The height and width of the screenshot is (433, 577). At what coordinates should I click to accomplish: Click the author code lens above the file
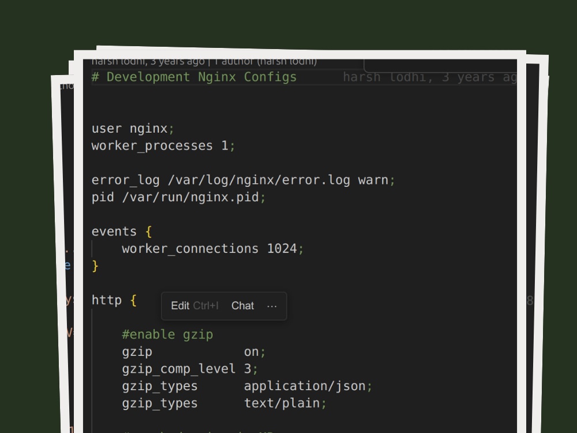tap(204, 62)
